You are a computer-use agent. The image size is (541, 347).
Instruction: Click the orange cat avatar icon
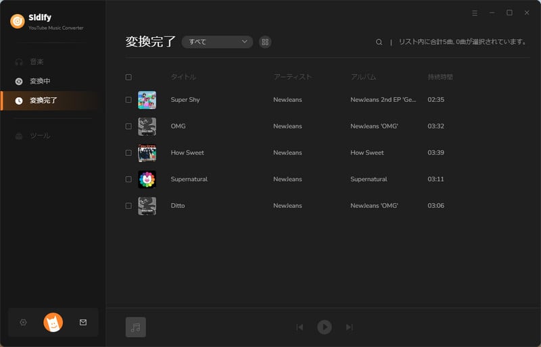coord(53,323)
